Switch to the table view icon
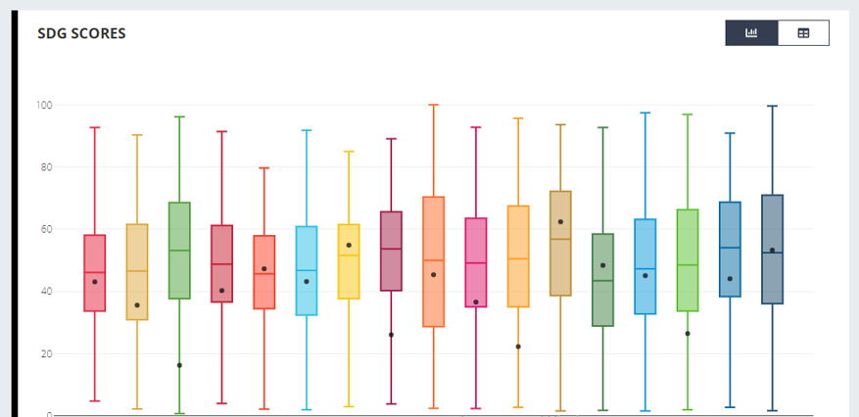The height and width of the screenshot is (417, 859). click(803, 33)
